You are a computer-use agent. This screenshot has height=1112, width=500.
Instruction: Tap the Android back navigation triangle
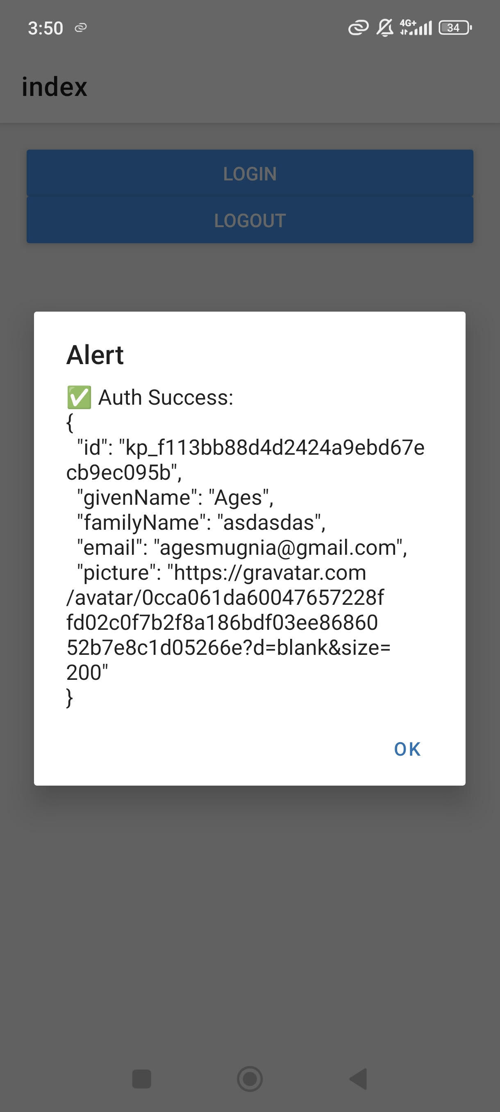(359, 1079)
